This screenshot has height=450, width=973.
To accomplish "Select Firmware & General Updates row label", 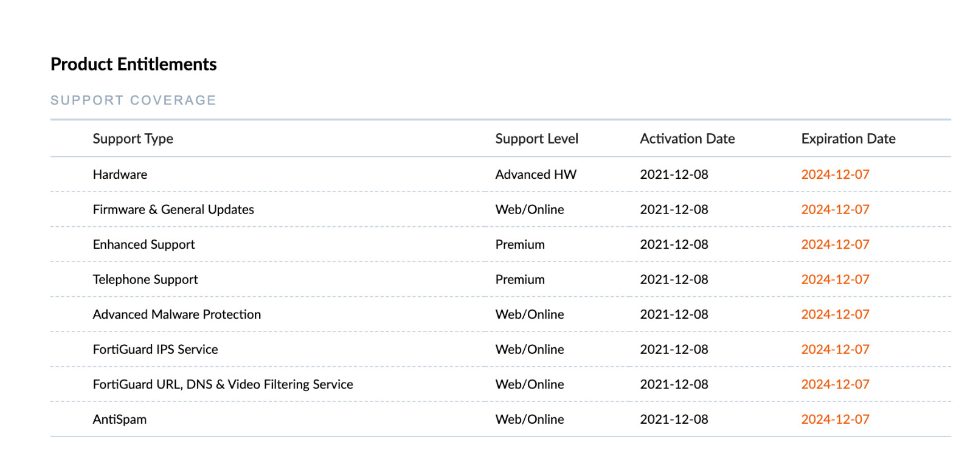I will click(x=174, y=210).
